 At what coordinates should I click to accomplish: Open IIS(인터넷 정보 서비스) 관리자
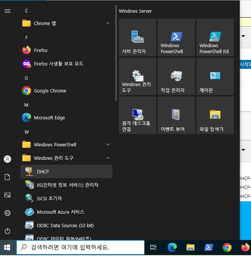tap(66, 185)
